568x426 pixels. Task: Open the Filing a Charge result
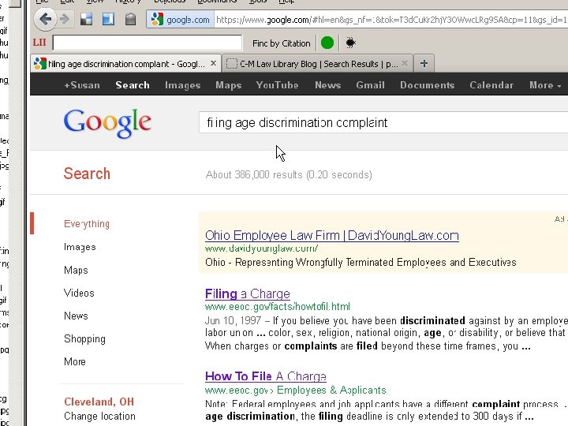point(248,293)
